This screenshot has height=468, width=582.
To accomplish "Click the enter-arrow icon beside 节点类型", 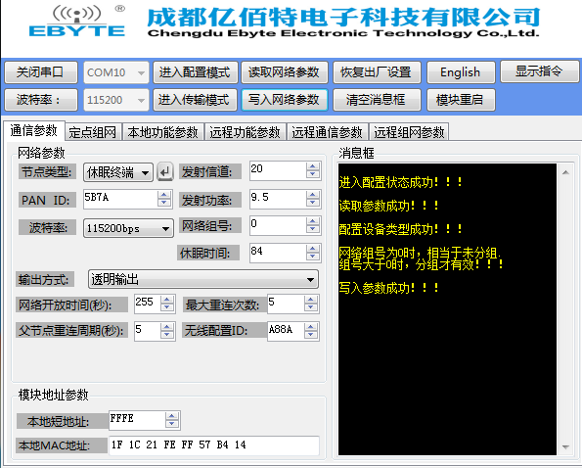I will pos(165,172).
